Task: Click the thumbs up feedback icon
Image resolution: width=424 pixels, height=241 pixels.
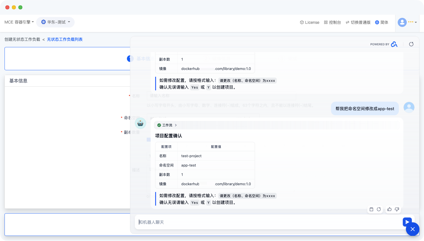Action: (x=390, y=209)
